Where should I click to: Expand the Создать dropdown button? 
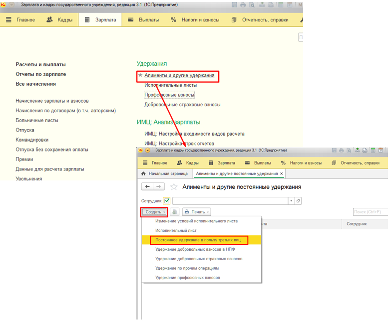pos(154,212)
